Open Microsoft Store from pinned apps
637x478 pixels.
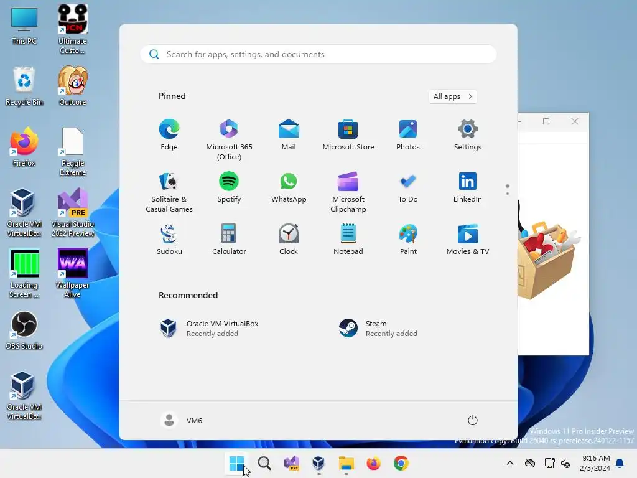pos(348,135)
